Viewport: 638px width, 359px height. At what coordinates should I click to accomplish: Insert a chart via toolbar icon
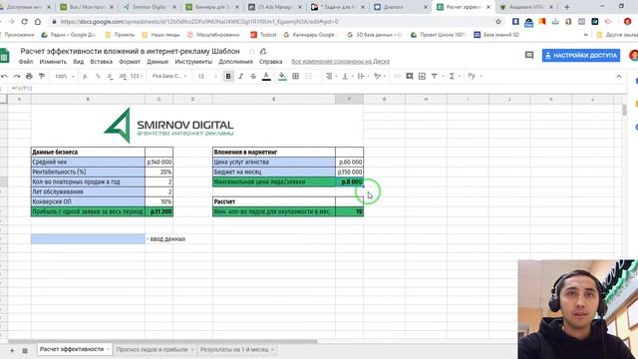[422, 76]
